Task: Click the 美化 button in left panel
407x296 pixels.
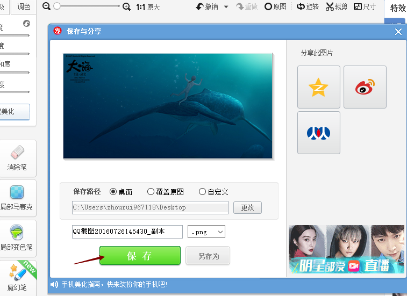Action: 13,112
